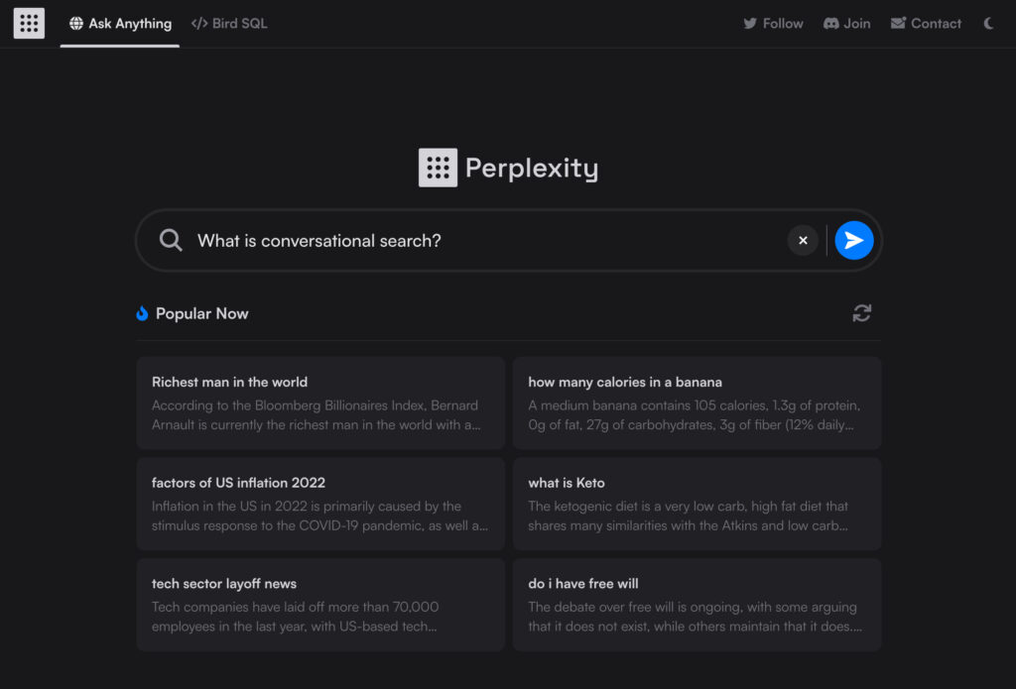Click the magnifying glass search icon
Viewport: 1016px width, 689px height.
point(170,240)
